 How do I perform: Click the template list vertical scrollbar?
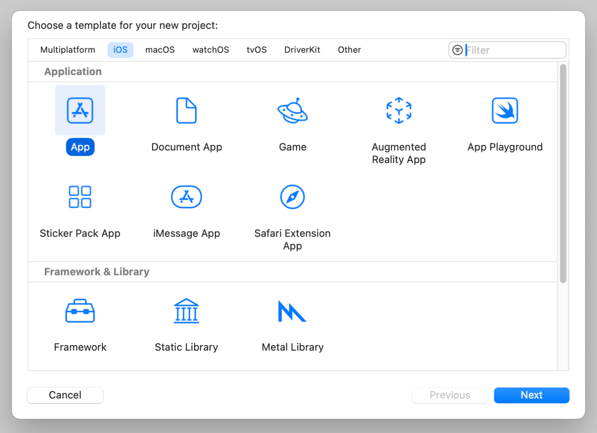[563, 174]
